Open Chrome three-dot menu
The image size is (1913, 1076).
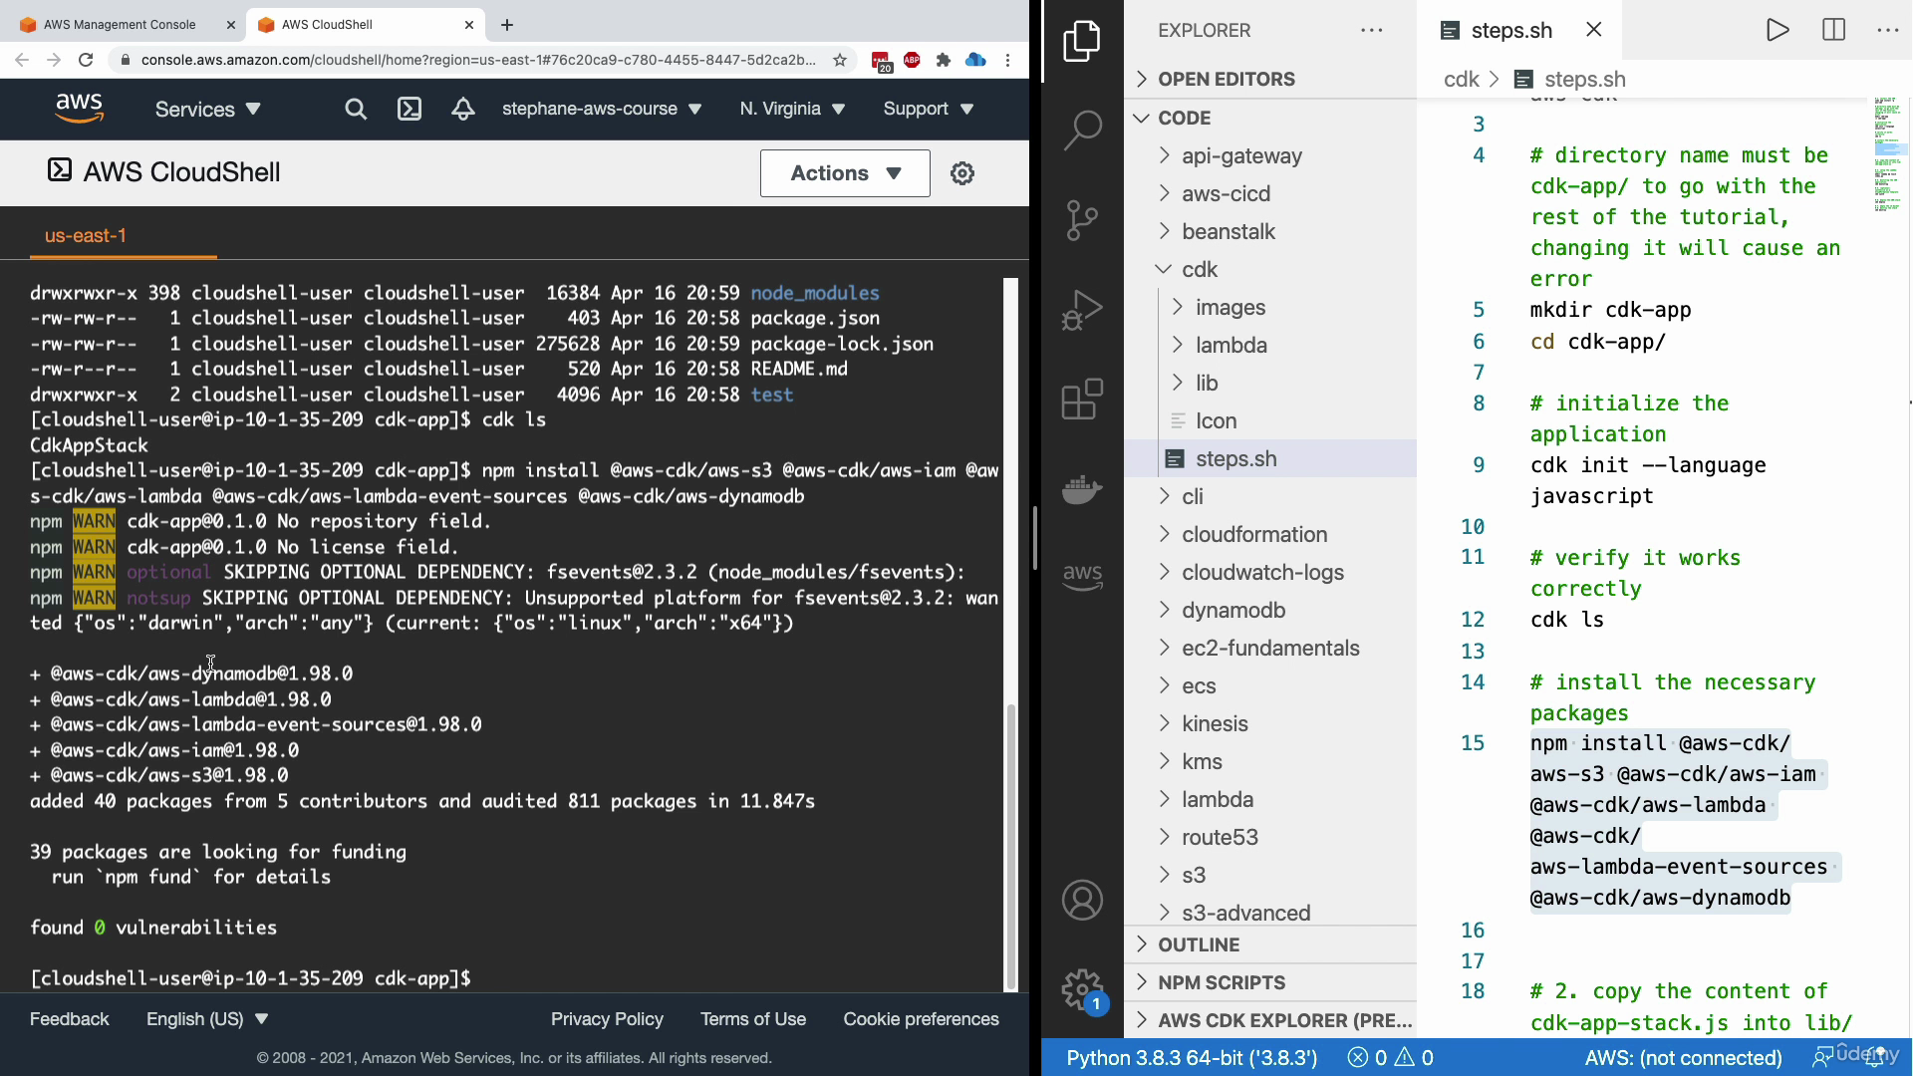1007,60
